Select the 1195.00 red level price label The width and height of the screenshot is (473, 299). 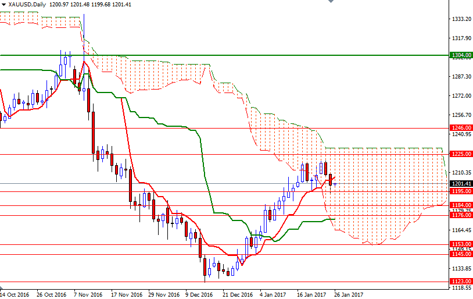(461, 191)
